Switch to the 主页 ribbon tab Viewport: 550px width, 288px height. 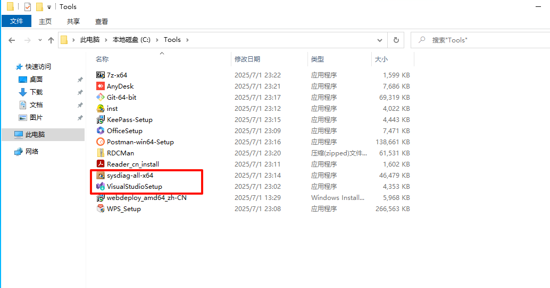pyautogui.click(x=45, y=21)
